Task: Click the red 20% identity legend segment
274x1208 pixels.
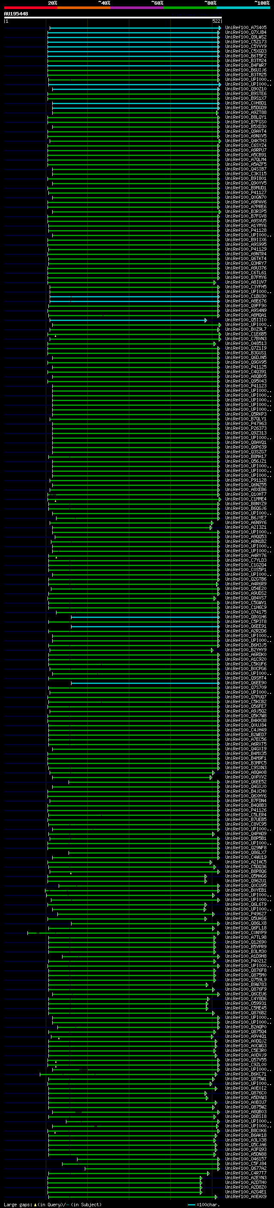Action: tap(30, 8)
